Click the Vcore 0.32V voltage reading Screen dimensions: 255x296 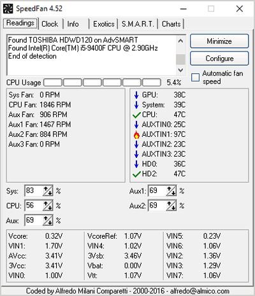[36, 236]
